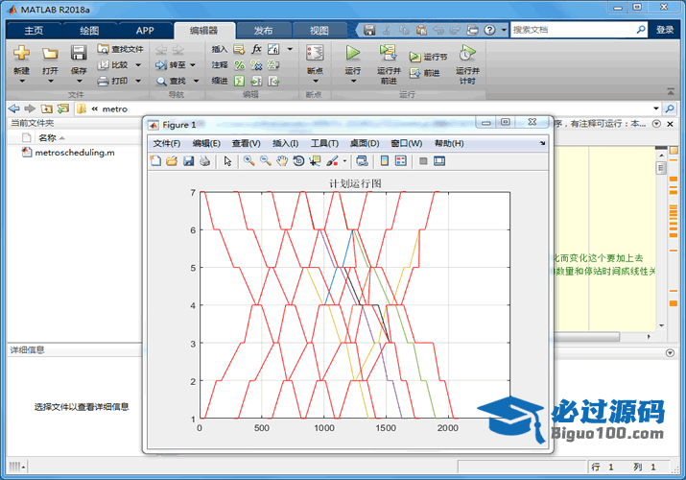The image size is (686, 480).
Task: Click Zoom In tool in Figure 1
Action: [249, 161]
